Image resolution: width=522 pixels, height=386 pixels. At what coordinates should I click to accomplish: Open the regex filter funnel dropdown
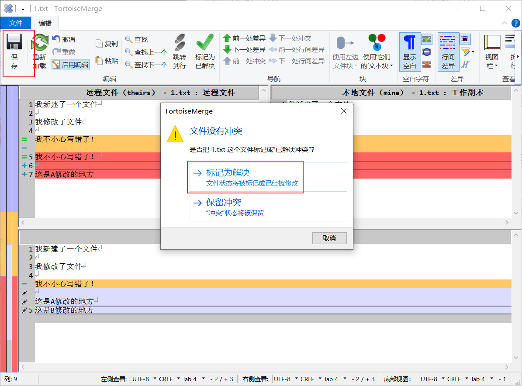click(x=468, y=52)
